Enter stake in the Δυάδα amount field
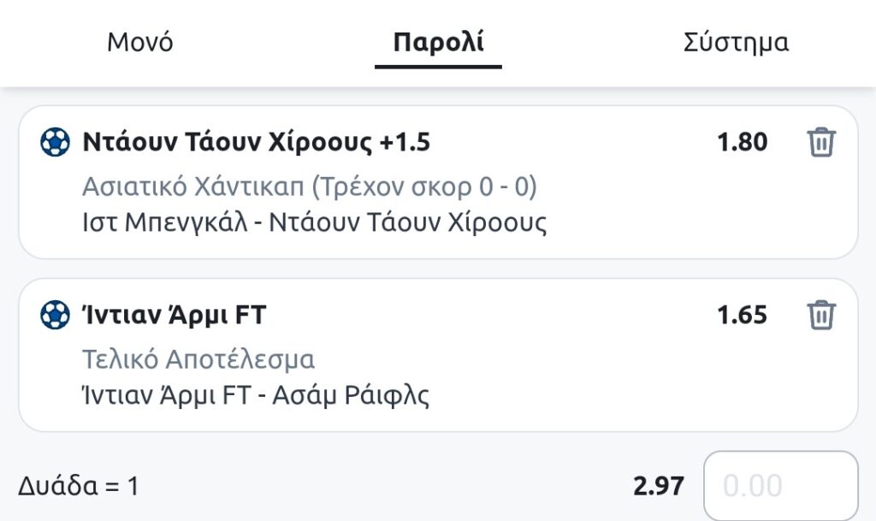Screen dimensions: 876x521 point(780,486)
